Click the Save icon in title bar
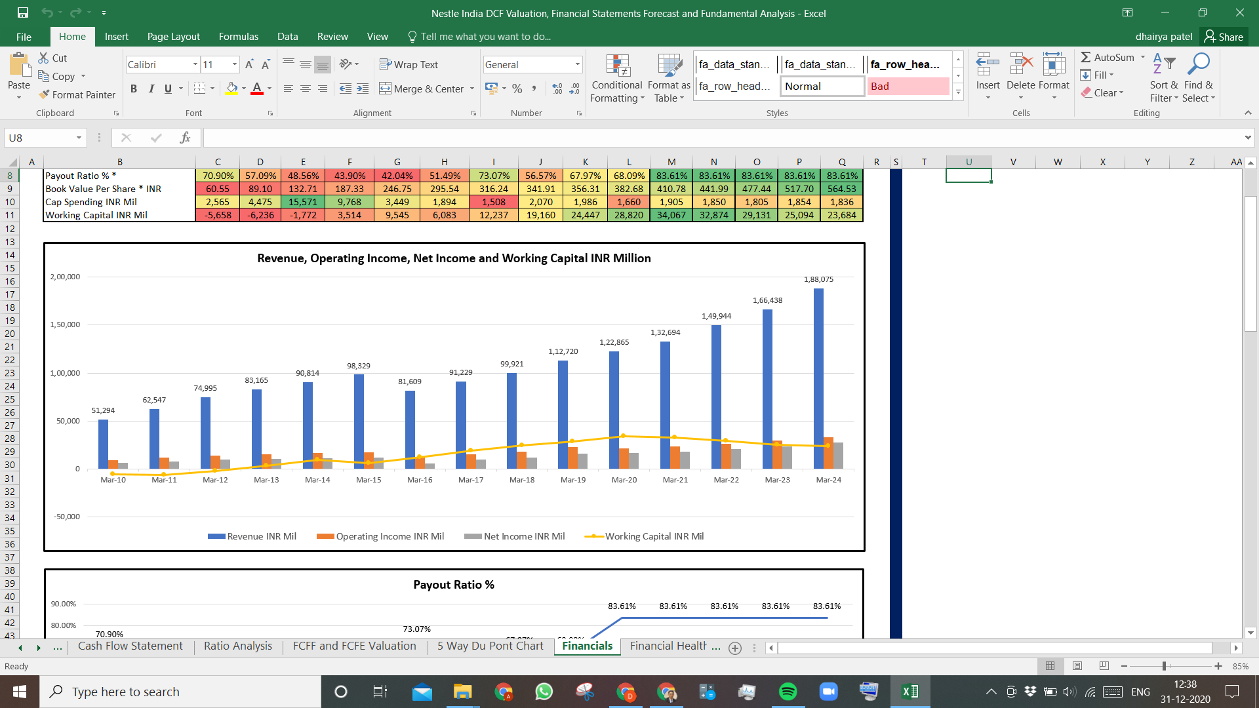The width and height of the screenshot is (1259, 708). [23, 12]
